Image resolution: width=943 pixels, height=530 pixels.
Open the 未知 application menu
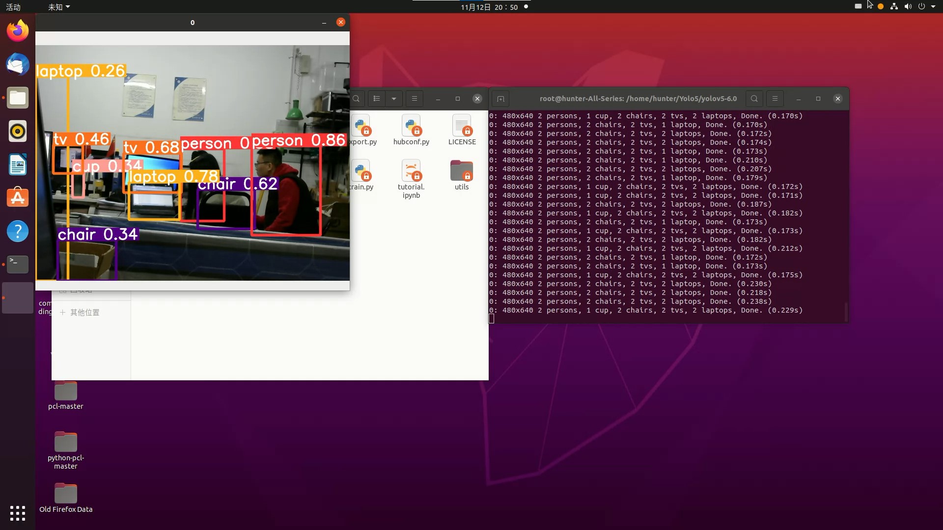click(59, 7)
